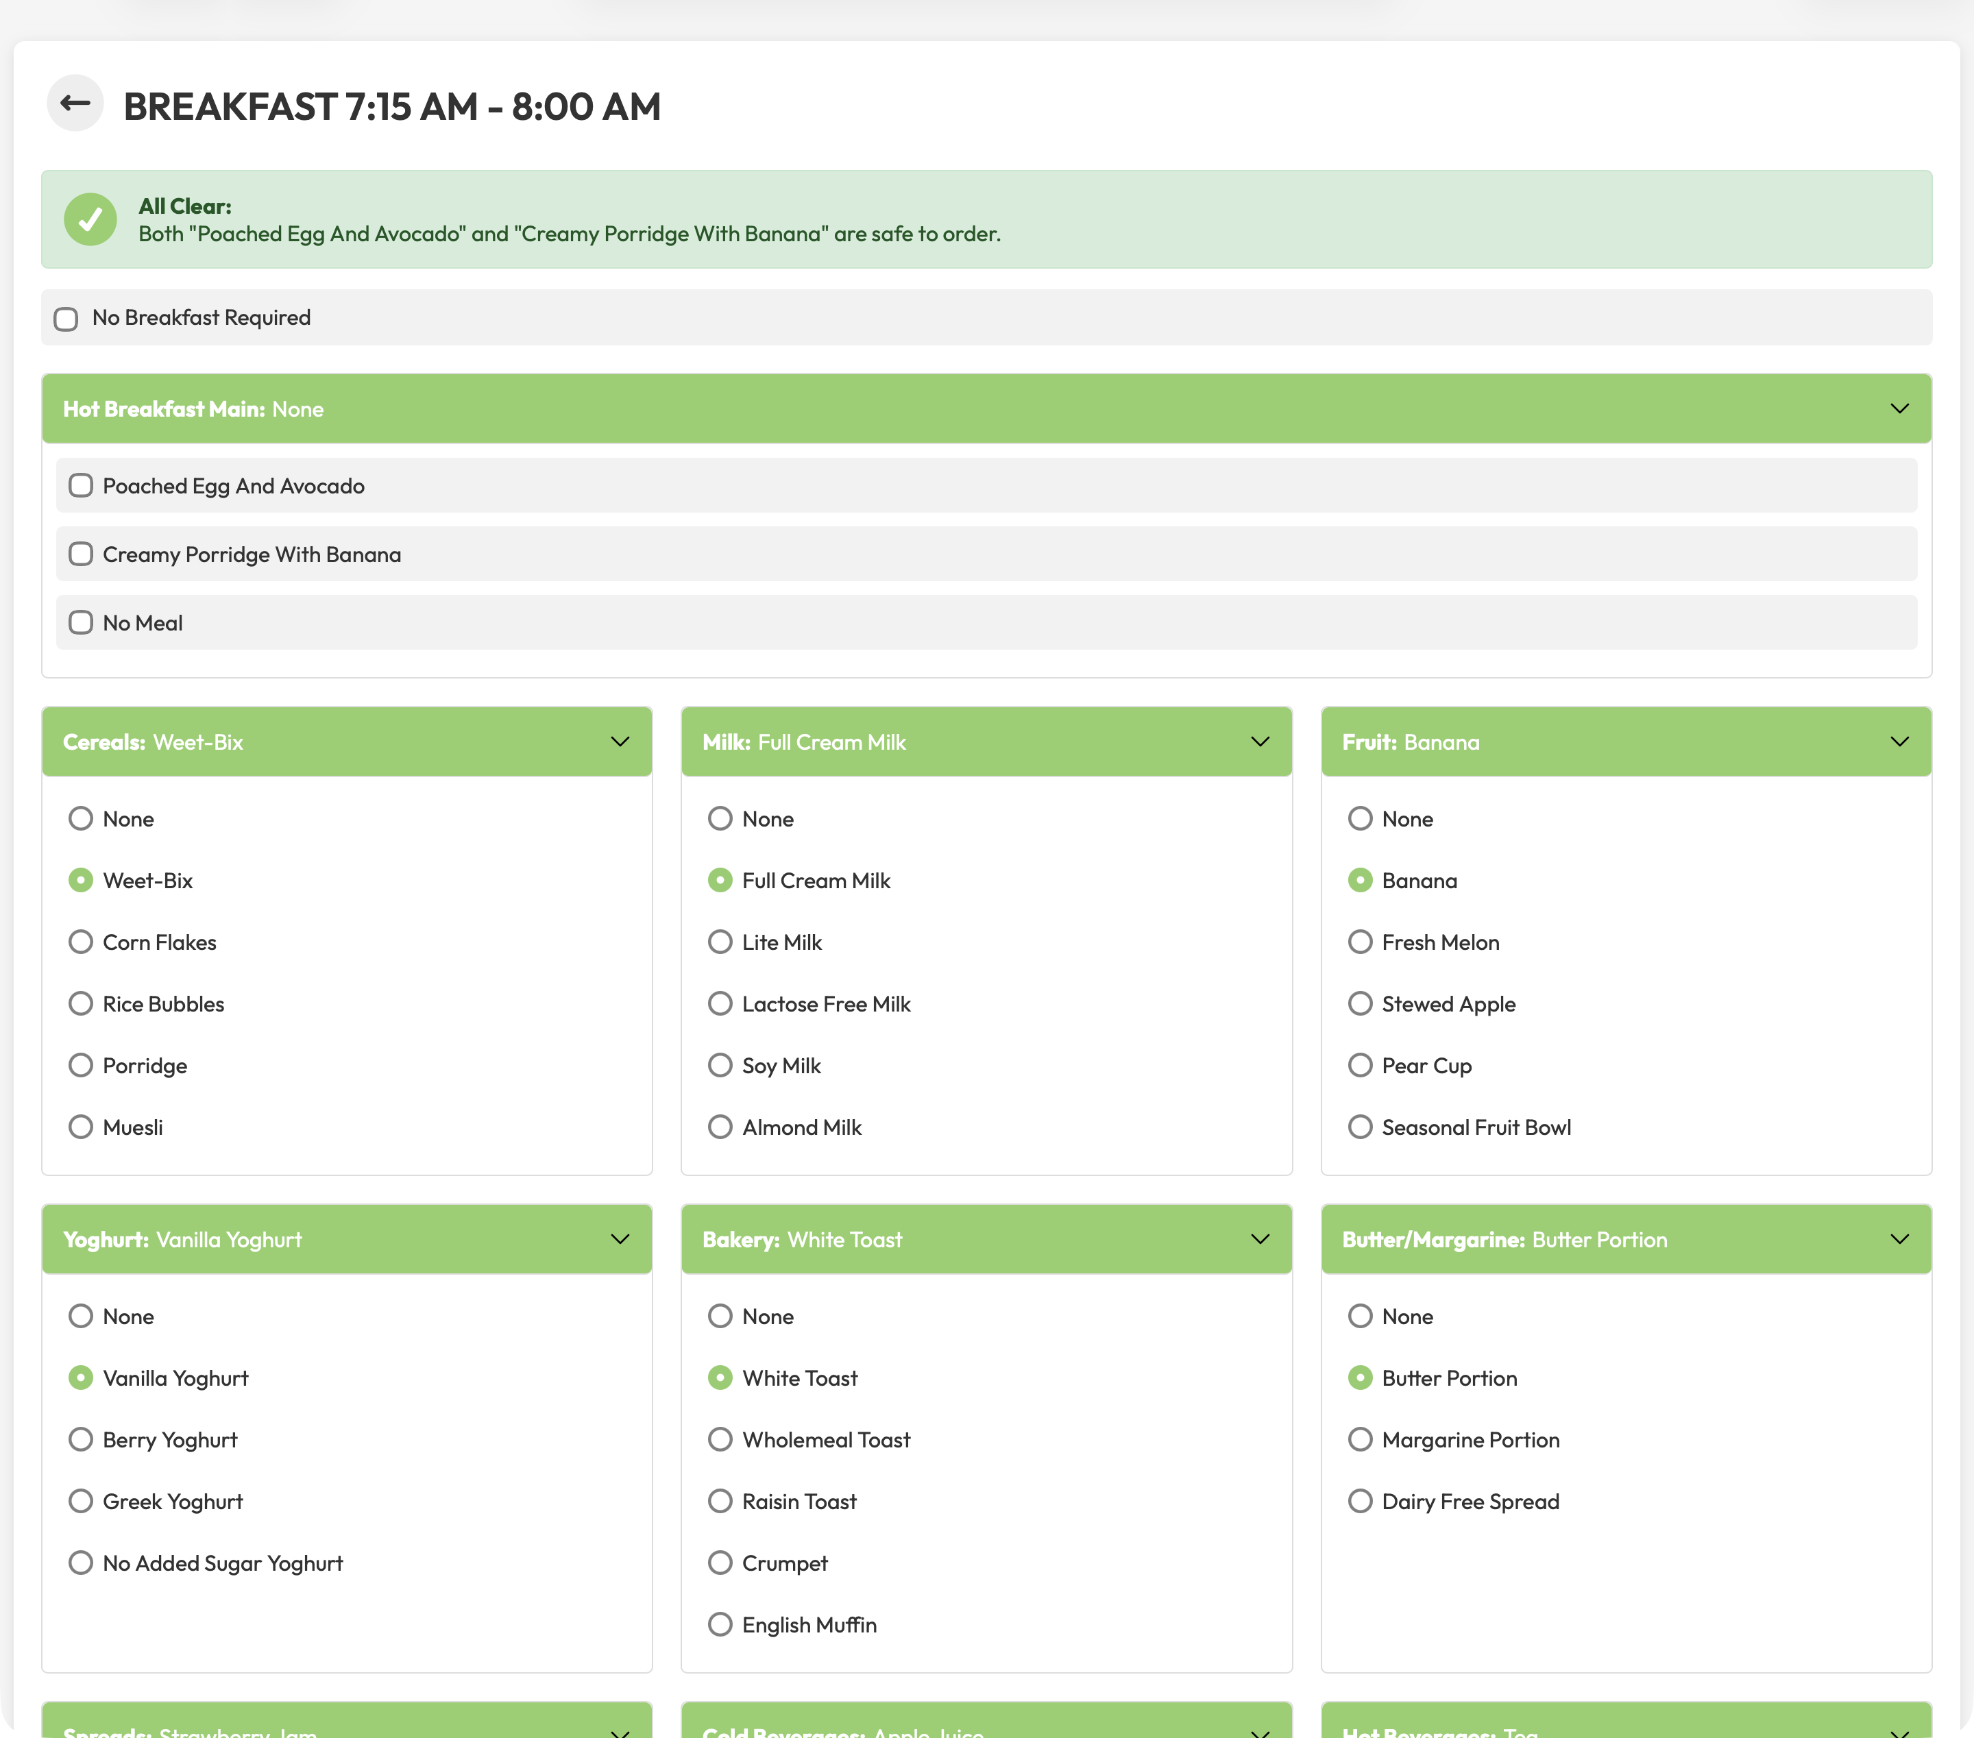Select Vanilla Yoghurt

(81, 1378)
